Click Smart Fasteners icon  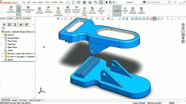(x=40, y=10)
